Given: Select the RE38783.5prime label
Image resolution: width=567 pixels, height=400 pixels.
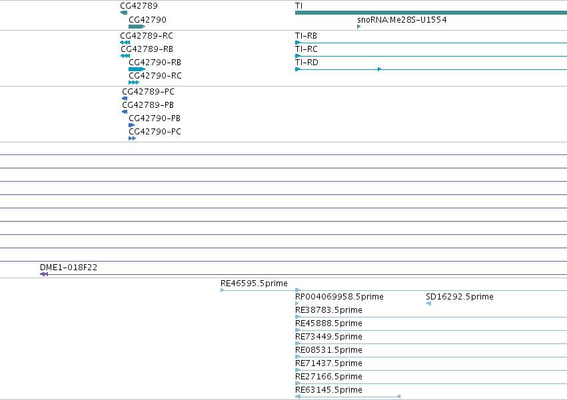Looking at the screenshot, I should click(x=328, y=310).
